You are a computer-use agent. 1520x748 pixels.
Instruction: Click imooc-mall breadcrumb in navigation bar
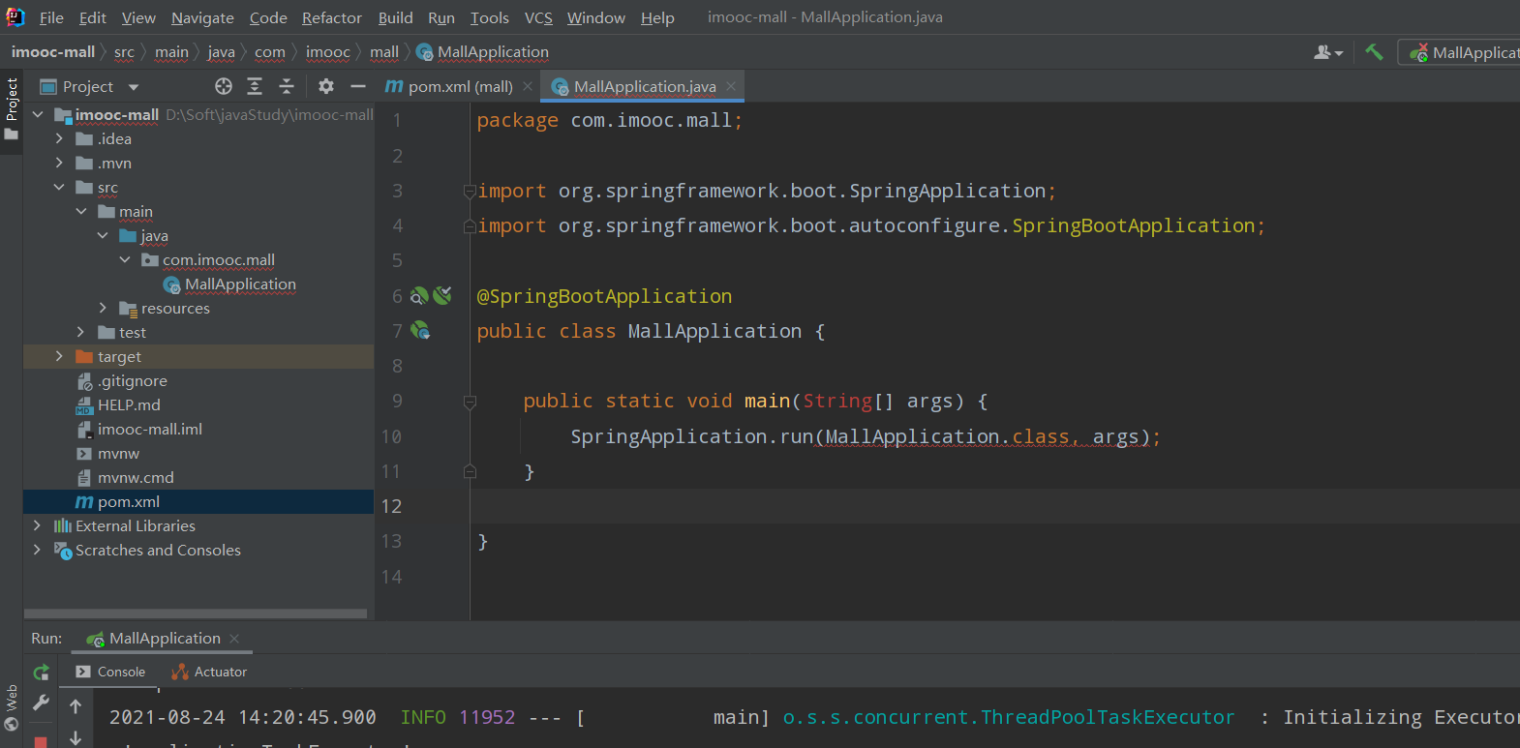(53, 52)
